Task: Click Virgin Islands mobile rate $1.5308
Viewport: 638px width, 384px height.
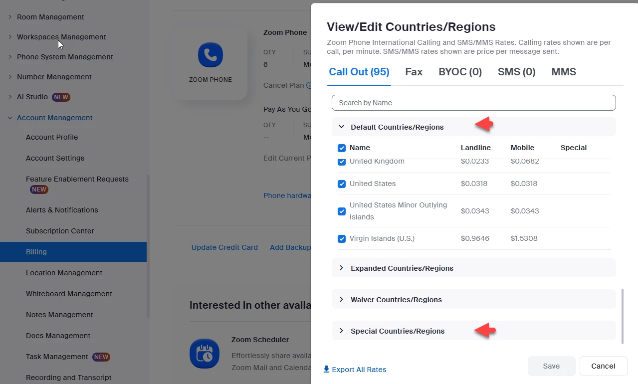Action: (x=524, y=238)
